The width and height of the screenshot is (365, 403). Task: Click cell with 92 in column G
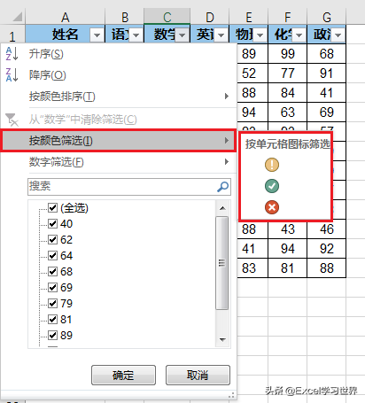coord(327,249)
